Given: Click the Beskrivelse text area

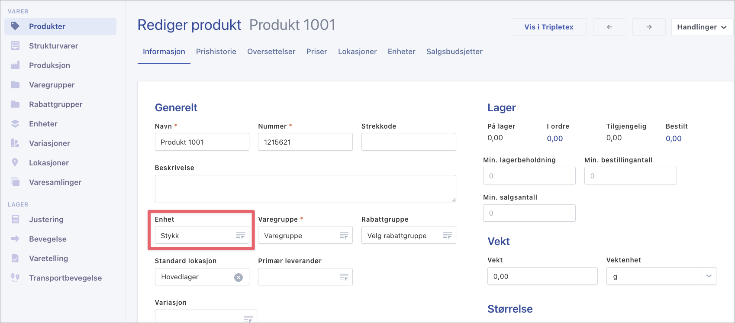Looking at the screenshot, I should (305, 188).
